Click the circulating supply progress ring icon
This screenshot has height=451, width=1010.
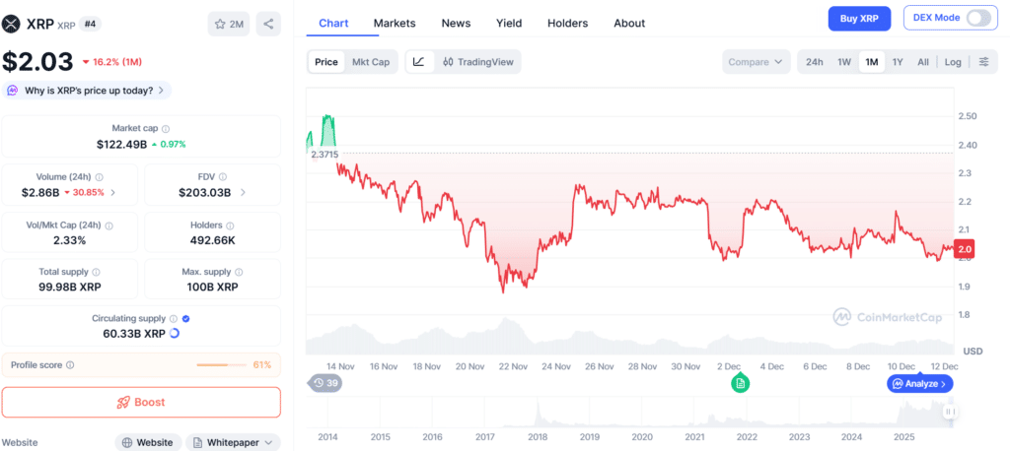[174, 334]
